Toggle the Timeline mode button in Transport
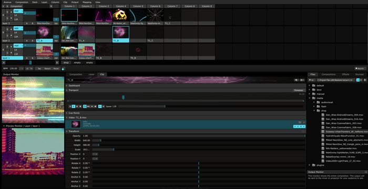 click(299, 90)
